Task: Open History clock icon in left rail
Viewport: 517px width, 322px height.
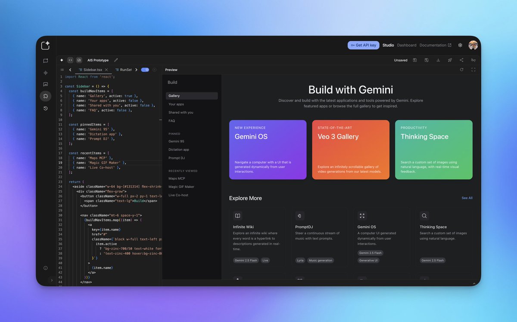Action: click(45, 108)
